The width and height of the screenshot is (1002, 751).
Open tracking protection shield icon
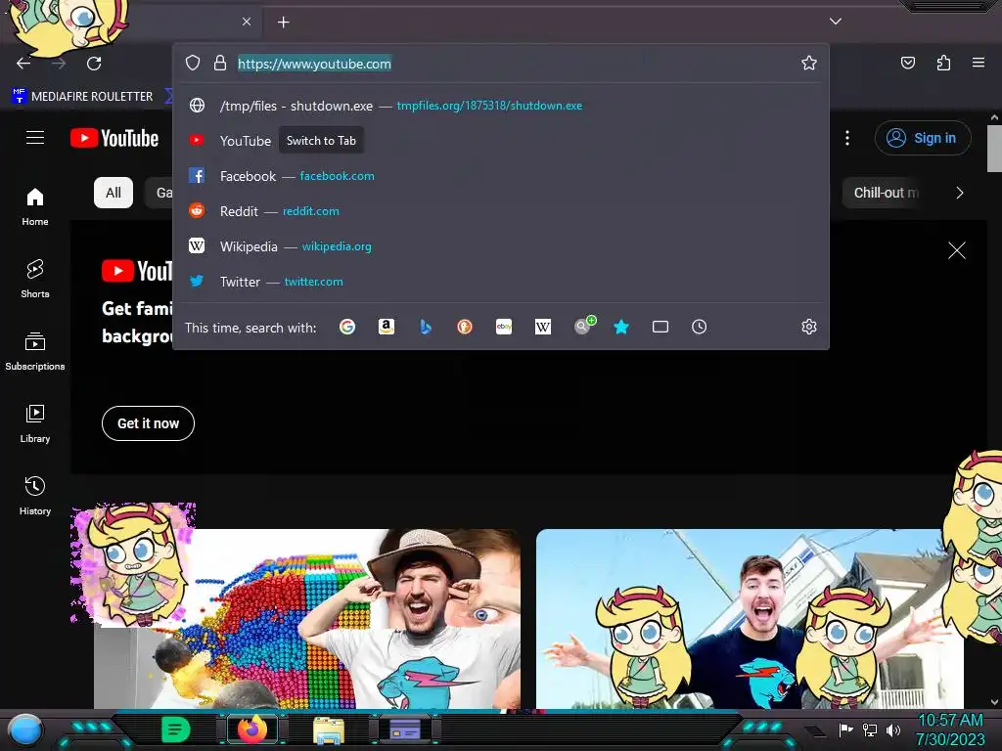(x=193, y=63)
